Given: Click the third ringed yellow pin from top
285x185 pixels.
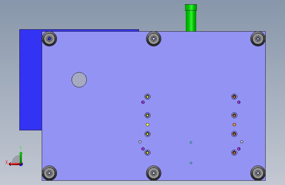Looking at the screenshot, I should 147,134.
